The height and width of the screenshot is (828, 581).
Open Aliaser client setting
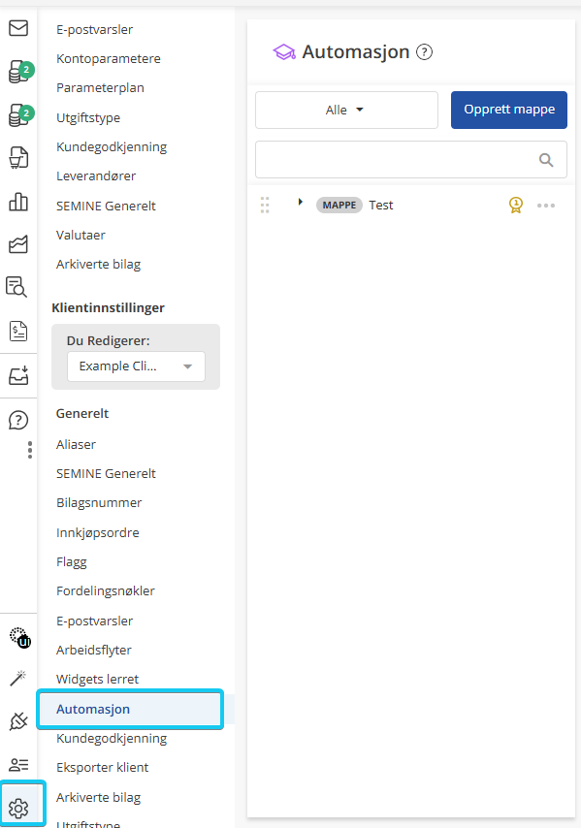tap(76, 445)
